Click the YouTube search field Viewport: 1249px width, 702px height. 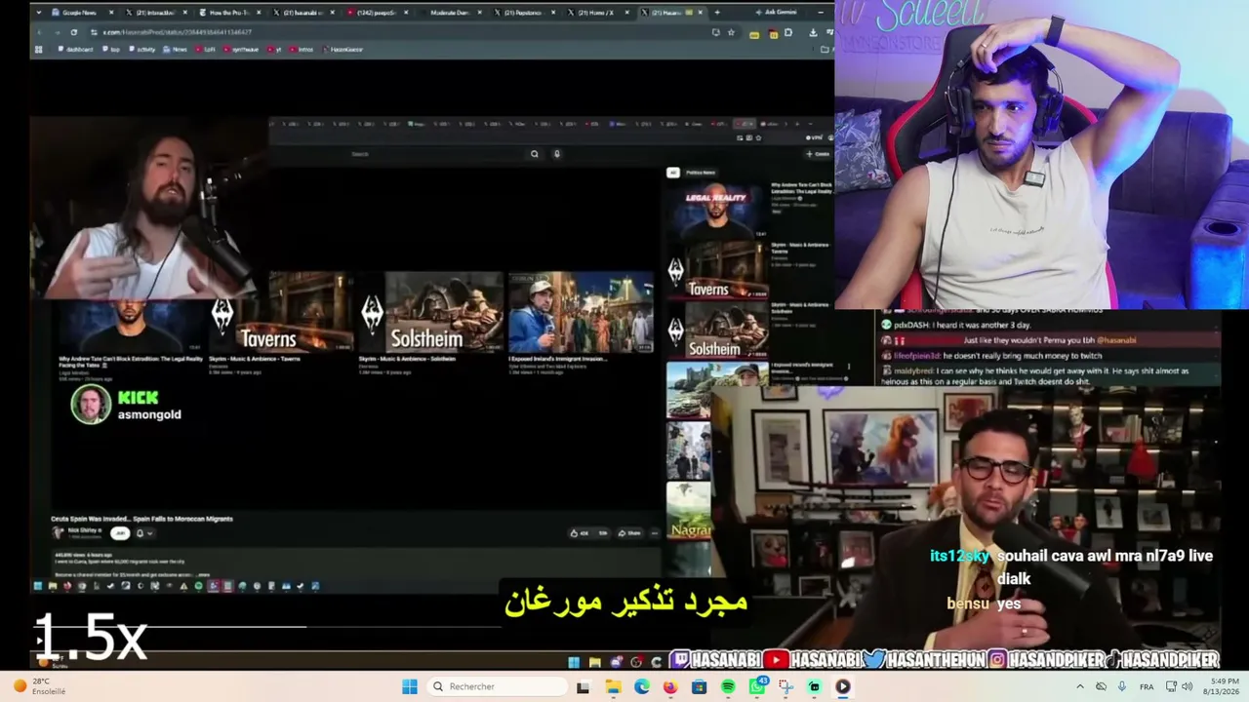pos(436,153)
